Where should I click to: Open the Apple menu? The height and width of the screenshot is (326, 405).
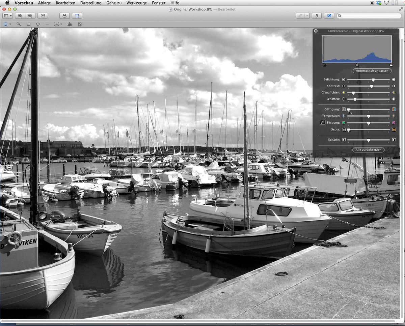point(7,3)
